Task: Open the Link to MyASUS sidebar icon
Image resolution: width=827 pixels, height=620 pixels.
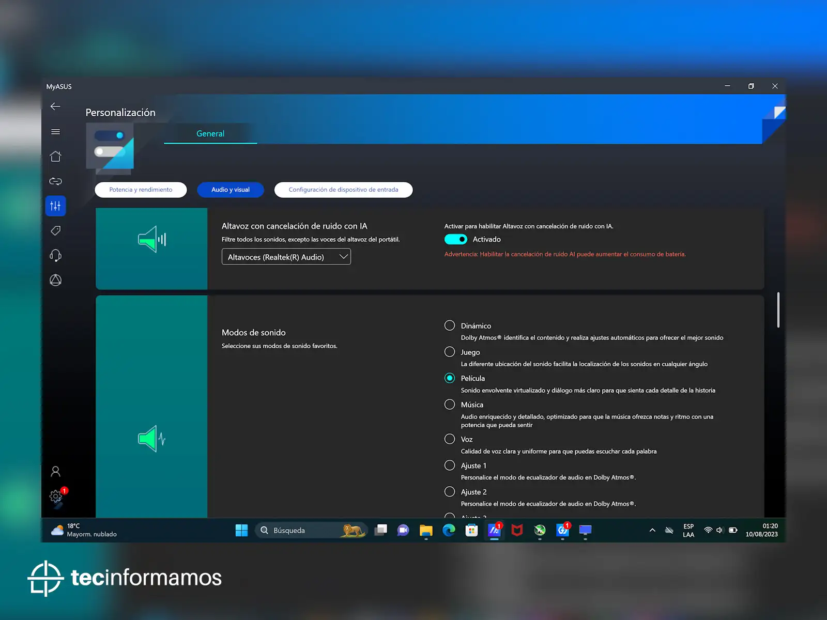Action: tap(55, 181)
